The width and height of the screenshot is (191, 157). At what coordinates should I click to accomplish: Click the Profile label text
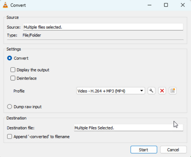click(19, 91)
